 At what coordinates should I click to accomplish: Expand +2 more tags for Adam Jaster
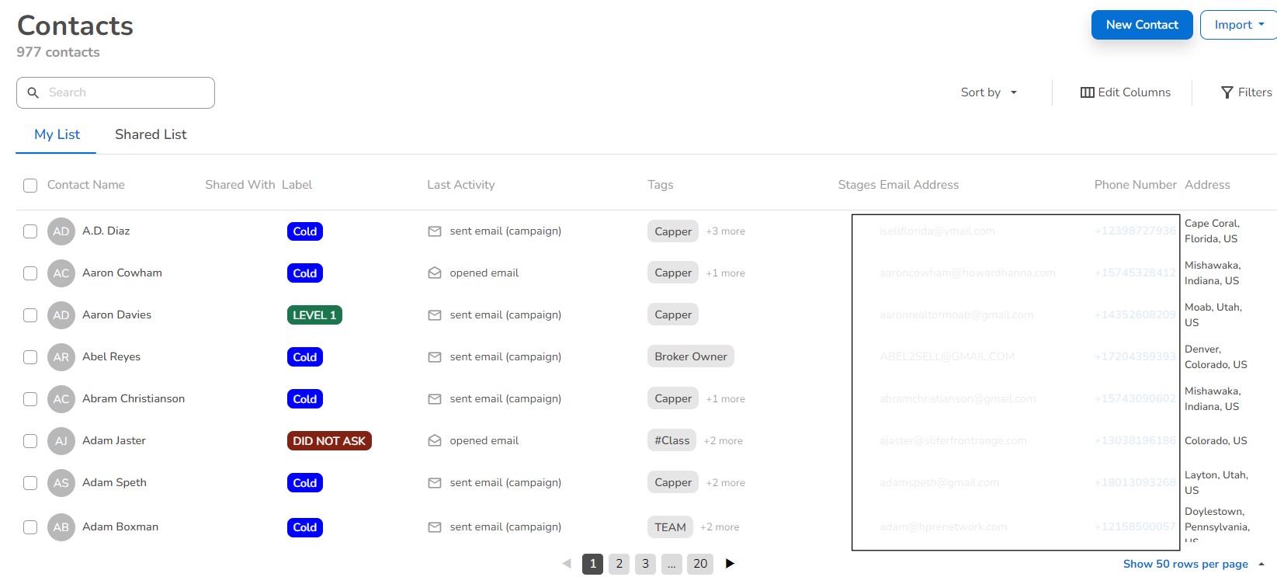[x=723, y=441]
